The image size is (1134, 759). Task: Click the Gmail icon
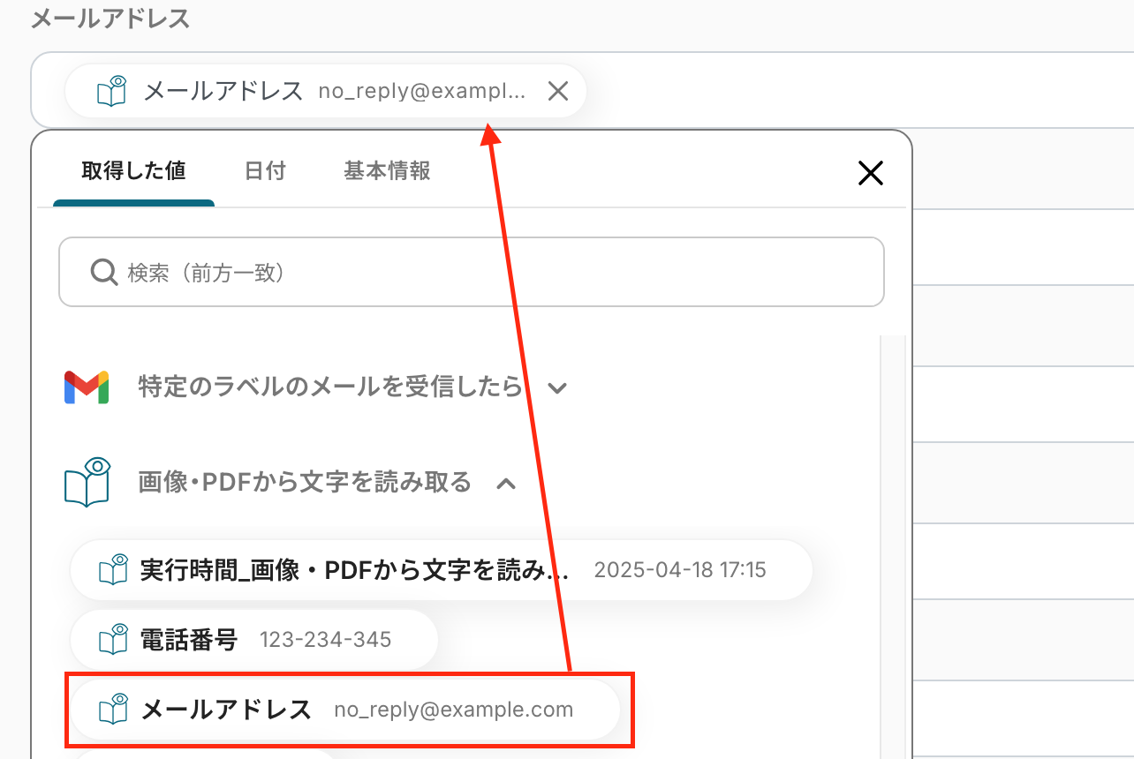[87, 387]
